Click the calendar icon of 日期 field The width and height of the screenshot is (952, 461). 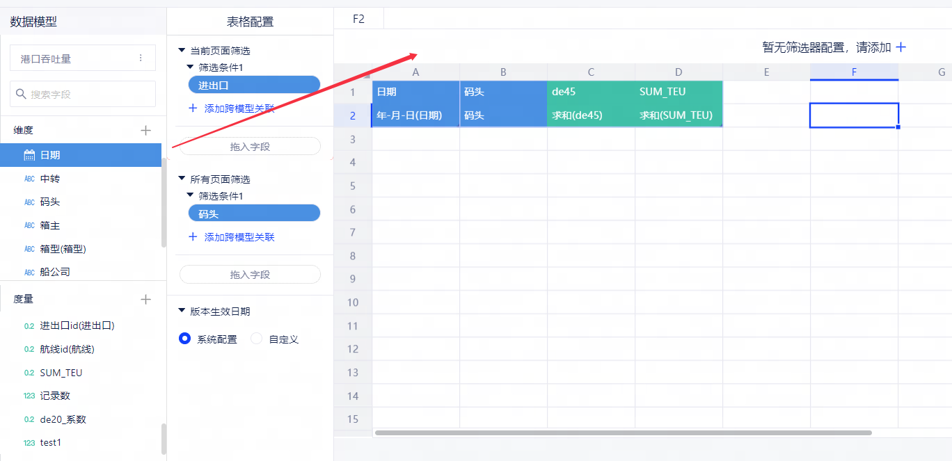coord(29,155)
